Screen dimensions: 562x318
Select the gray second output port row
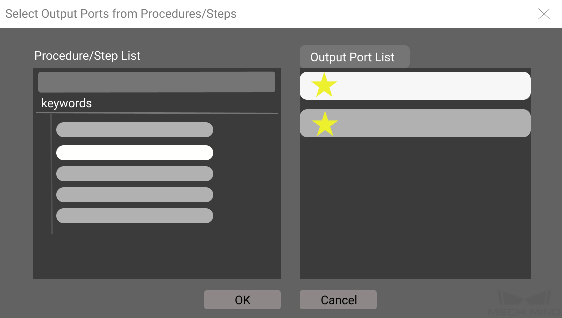415,123
